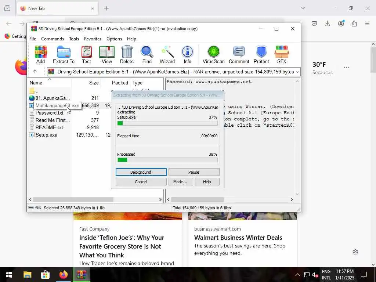
Task: Click the muted volume icon in system tray
Action: click(315, 275)
